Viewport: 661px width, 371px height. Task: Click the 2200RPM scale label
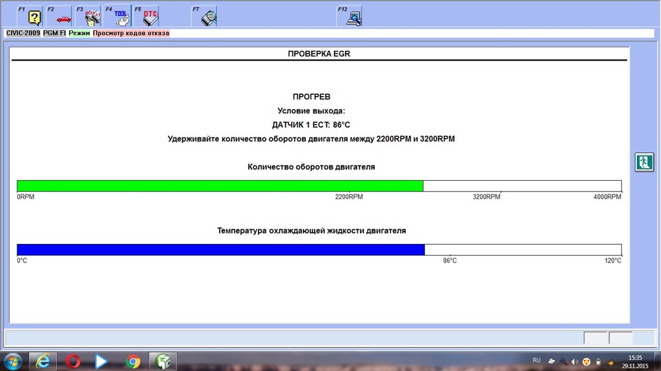pos(349,197)
